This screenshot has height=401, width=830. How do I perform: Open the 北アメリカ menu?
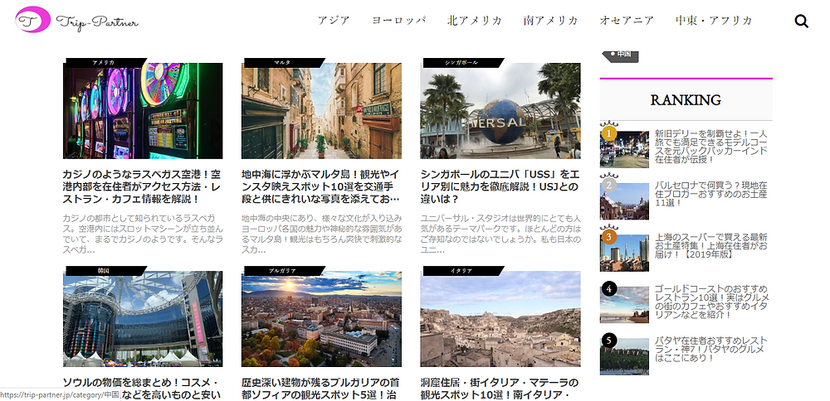pos(475,21)
